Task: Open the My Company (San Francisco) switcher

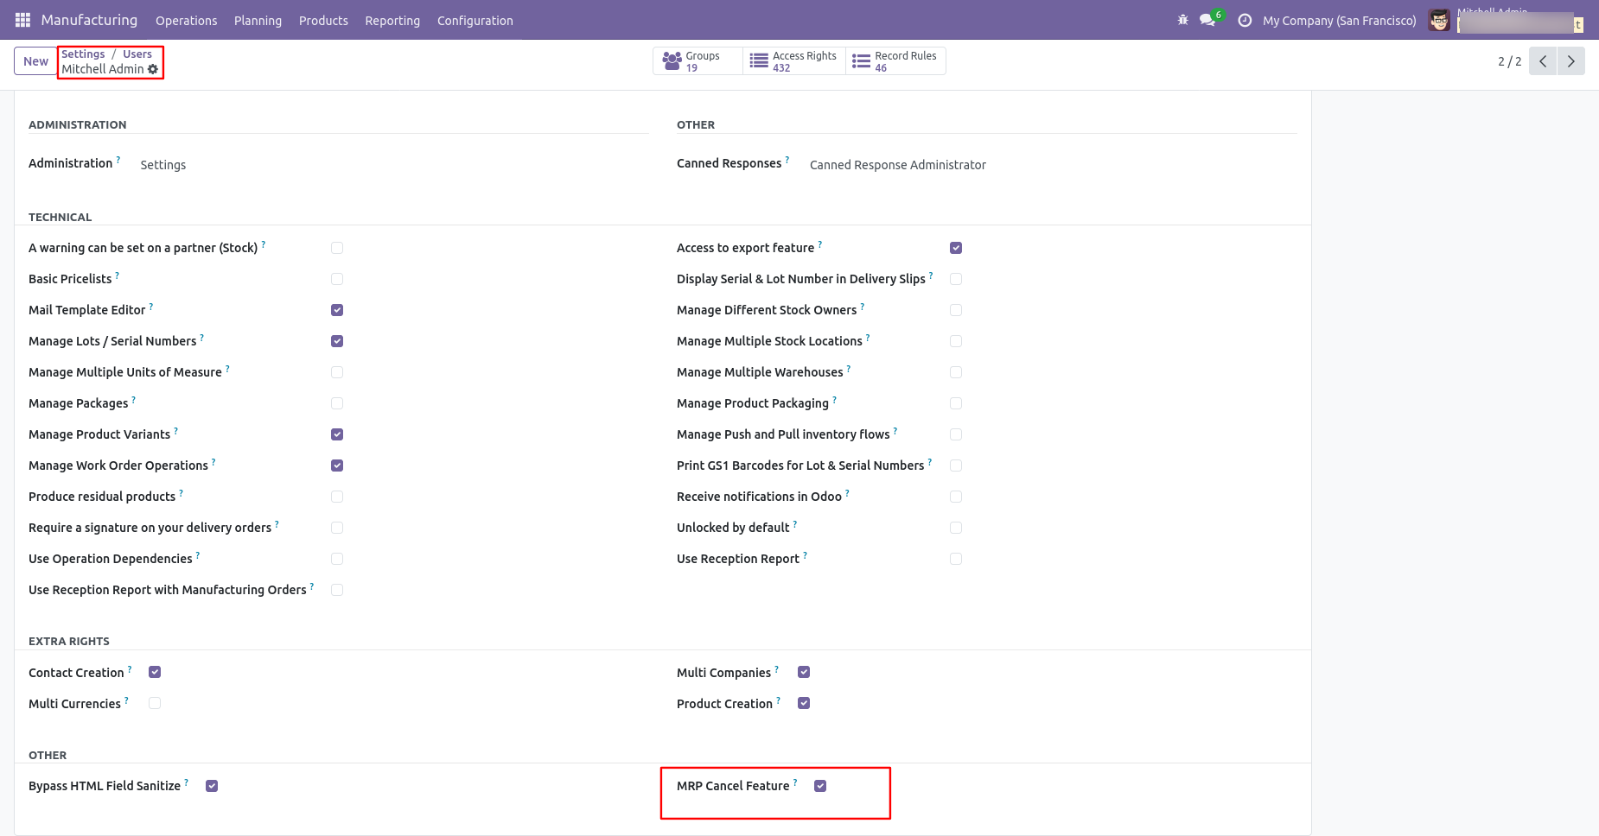Action: click(x=1339, y=21)
